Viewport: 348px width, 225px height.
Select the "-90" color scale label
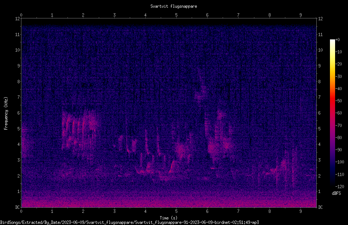pyautogui.click(x=338, y=150)
